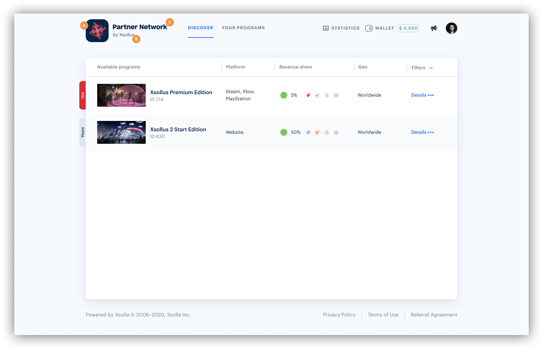Viewport: 543px width, 350px height.
Task: Open the Statistics page
Action: (x=341, y=28)
